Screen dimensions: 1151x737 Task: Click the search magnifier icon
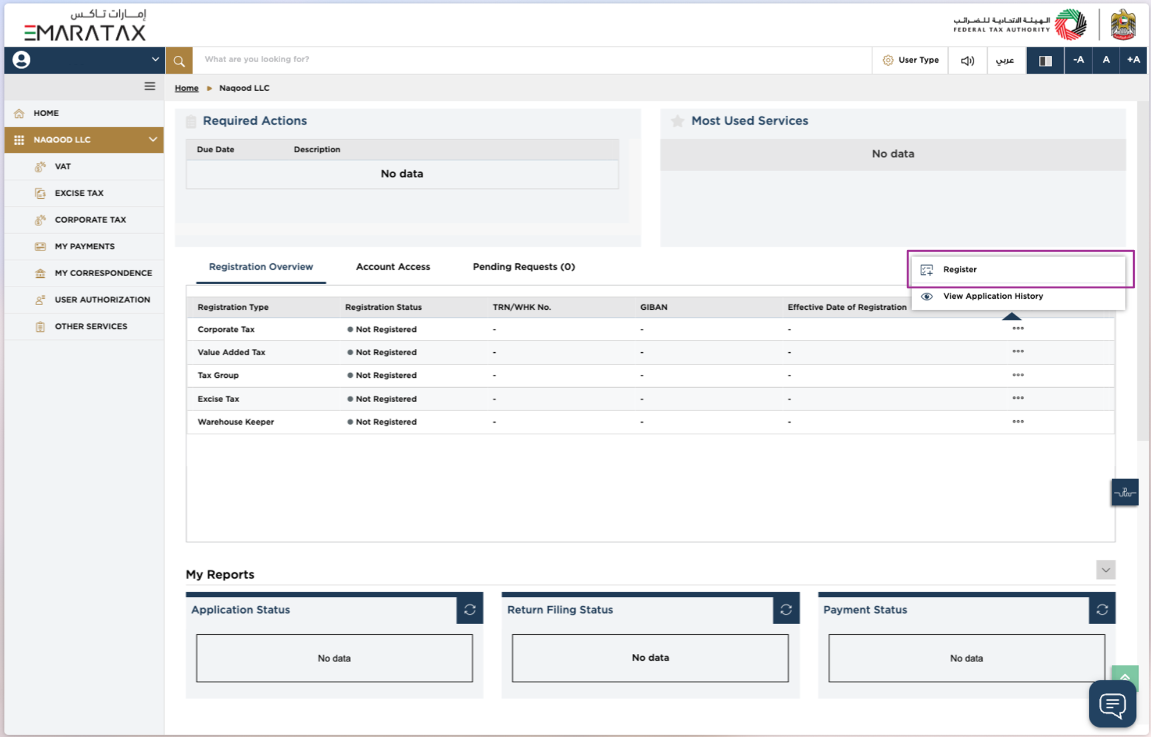pos(179,60)
